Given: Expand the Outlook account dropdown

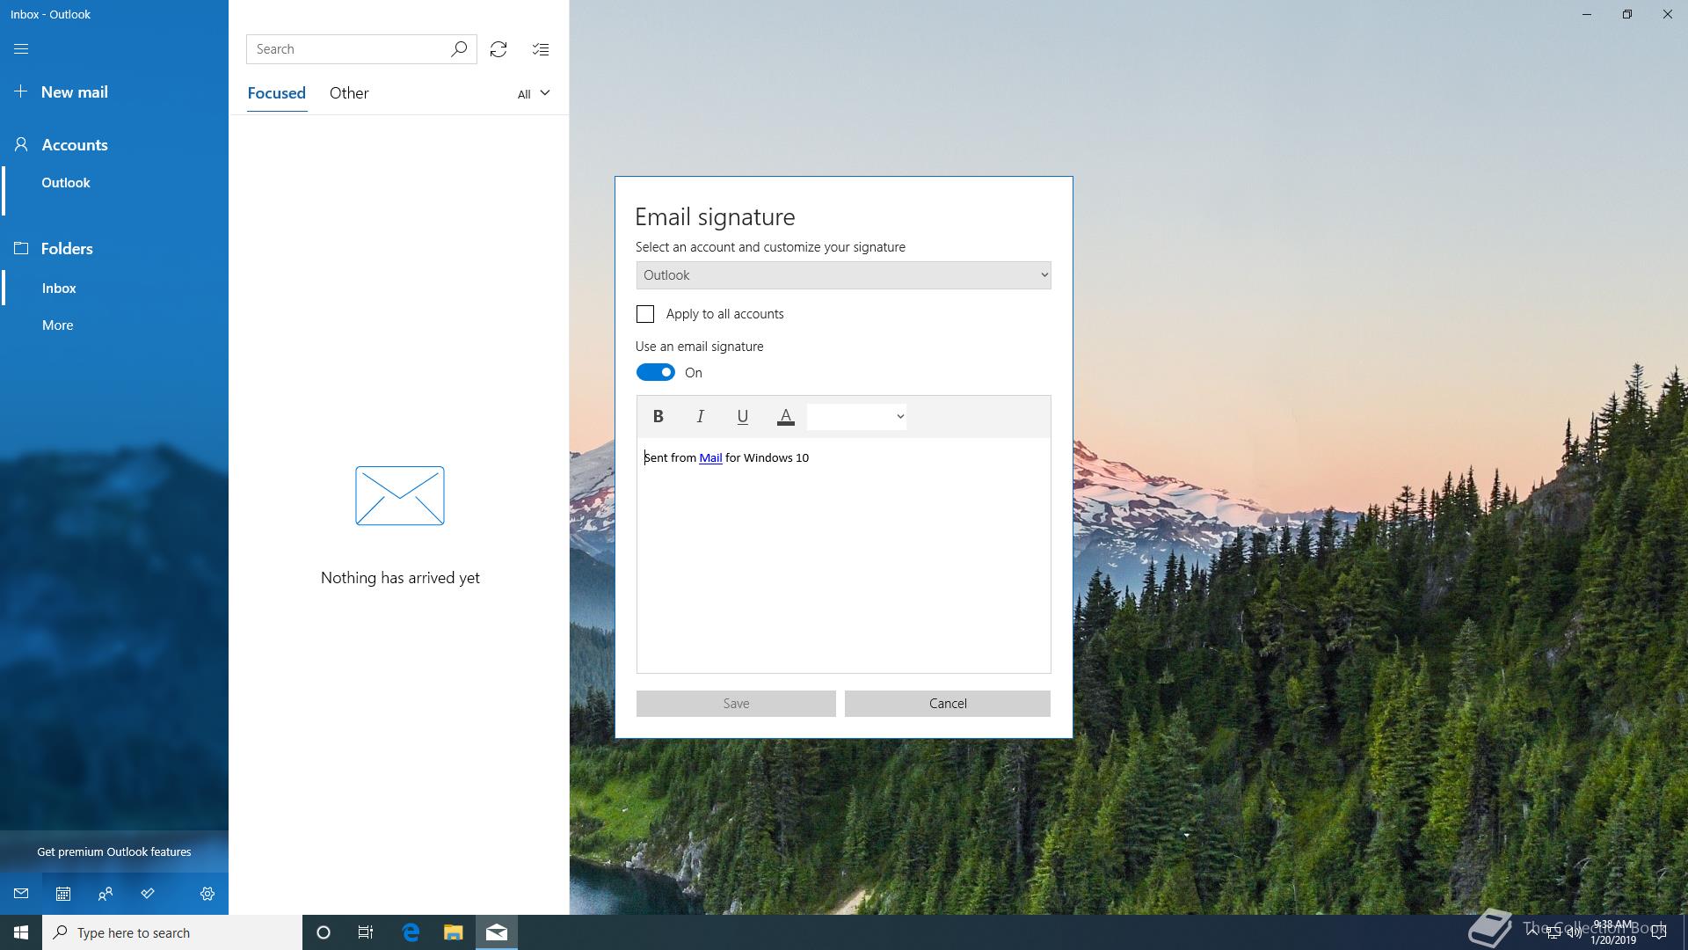Looking at the screenshot, I should point(843,275).
